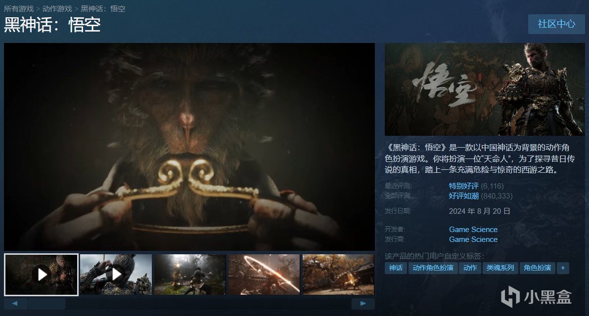Select the autumn tree temple fight thumbnail
The image size is (589, 316).
338,275
